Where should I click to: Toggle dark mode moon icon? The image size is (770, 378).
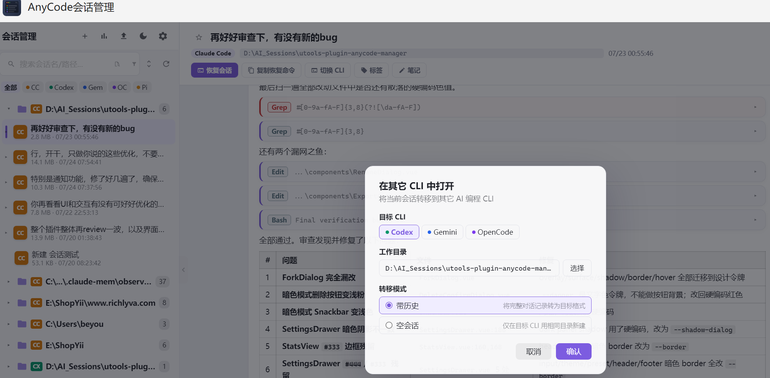click(x=143, y=36)
